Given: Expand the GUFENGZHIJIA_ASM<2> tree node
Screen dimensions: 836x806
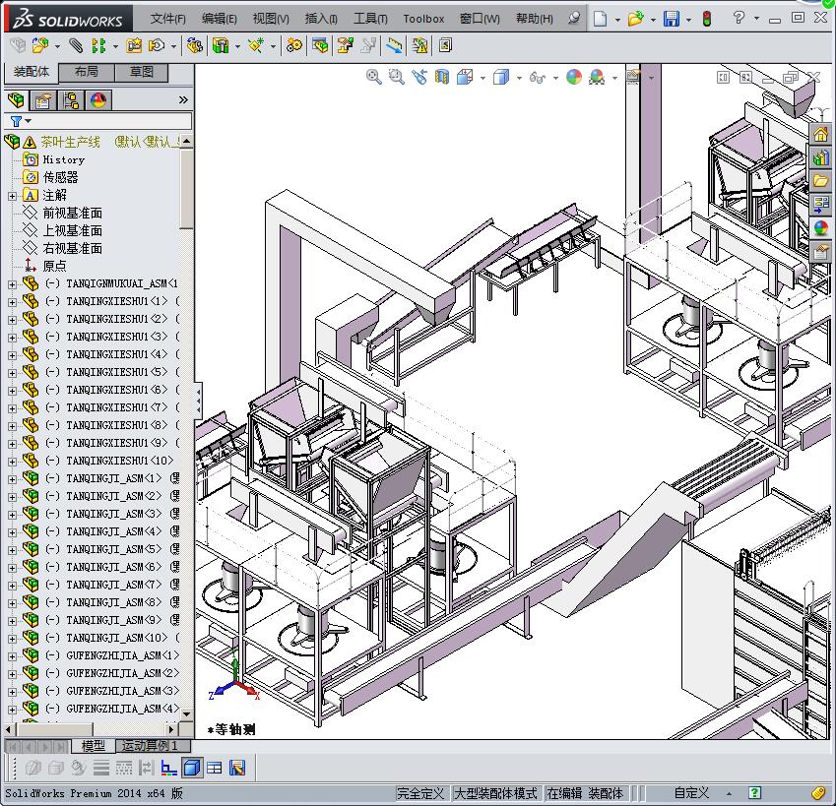Looking at the screenshot, I should pyautogui.click(x=12, y=674).
